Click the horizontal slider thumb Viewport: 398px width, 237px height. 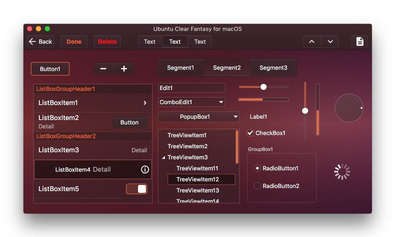point(264,87)
